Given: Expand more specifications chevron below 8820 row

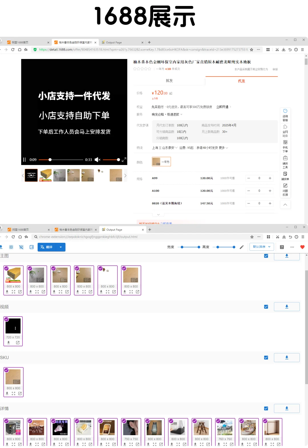Looking at the screenshot, I should (x=158, y=214).
